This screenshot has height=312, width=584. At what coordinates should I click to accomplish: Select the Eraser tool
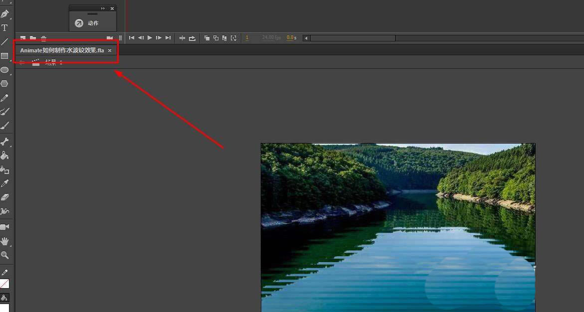[4, 197]
